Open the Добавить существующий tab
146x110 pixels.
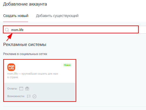click(x=57, y=16)
